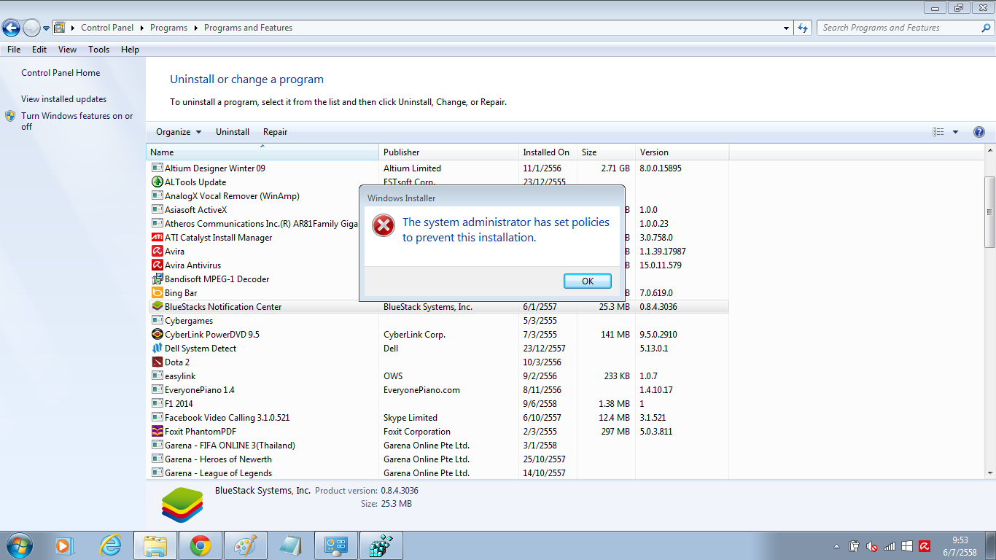This screenshot has width=996, height=560.
Task: Open Google Chrome from the taskbar
Action: click(x=201, y=545)
